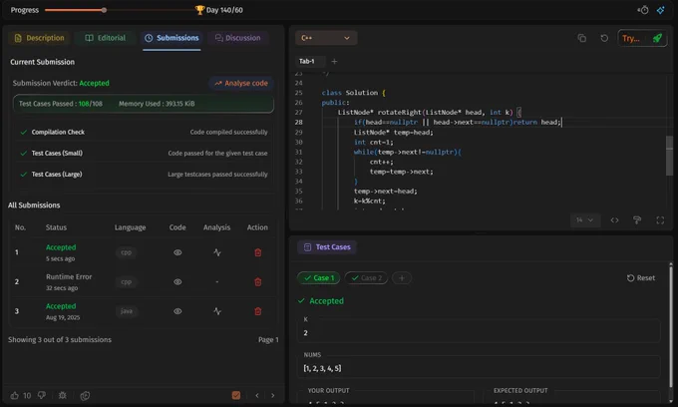Image resolution: width=678 pixels, height=407 pixels.
Task: Toggle fullscreen editor icon
Action: point(660,220)
